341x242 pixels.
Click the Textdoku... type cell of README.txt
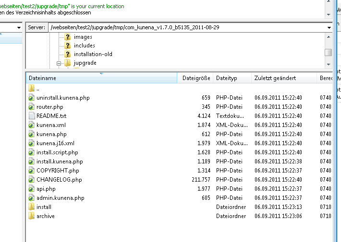(x=230, y=116)
